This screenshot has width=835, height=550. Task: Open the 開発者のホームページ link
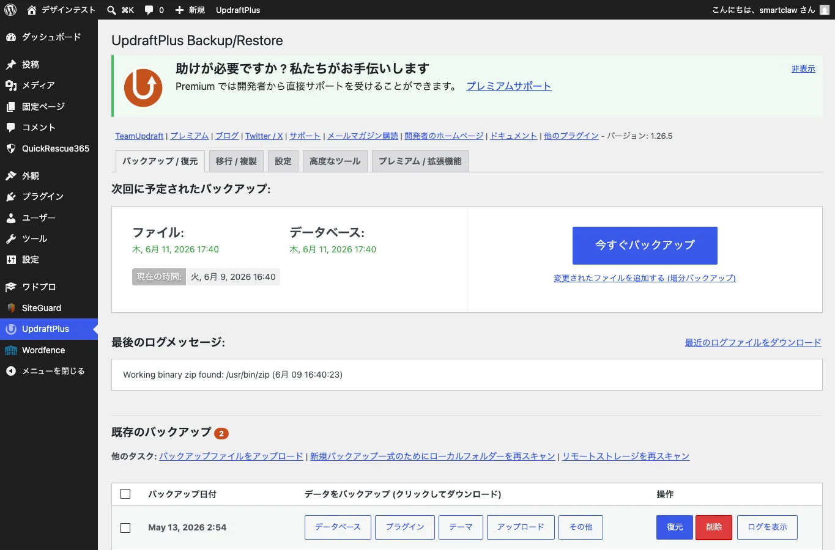(444, 136)
